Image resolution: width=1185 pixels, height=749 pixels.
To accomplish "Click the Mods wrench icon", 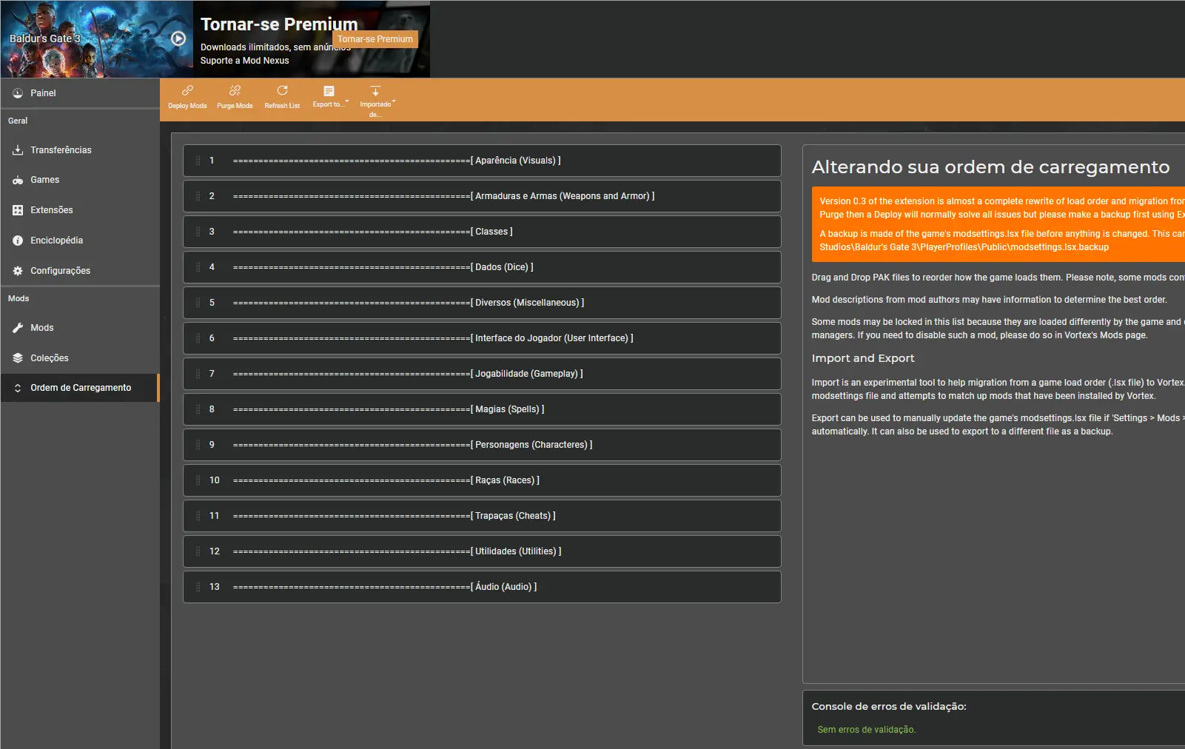I will [18, 328].
